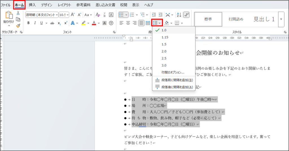
Task: Apply the red font color swatch
Action: (x=94, y=23)
